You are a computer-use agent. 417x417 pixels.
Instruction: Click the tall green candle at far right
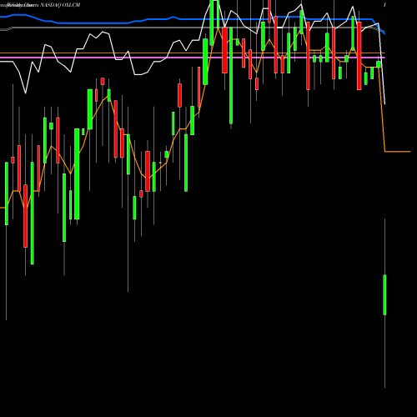point(384,294)
